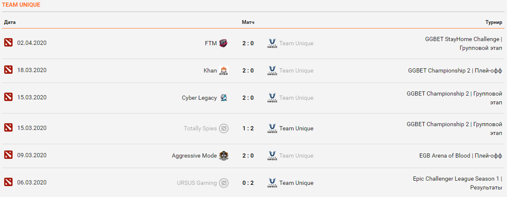
Task: Open the 2 : 0 score against Khan
Action: coord(248,70)
